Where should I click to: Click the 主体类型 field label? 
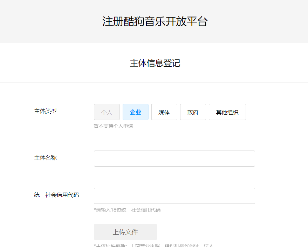[45, 111]
